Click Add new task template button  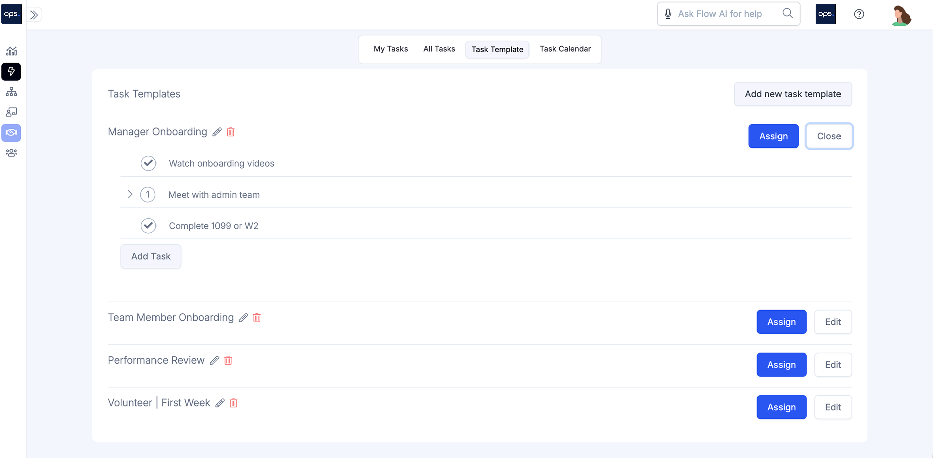(x=793, y=94)
